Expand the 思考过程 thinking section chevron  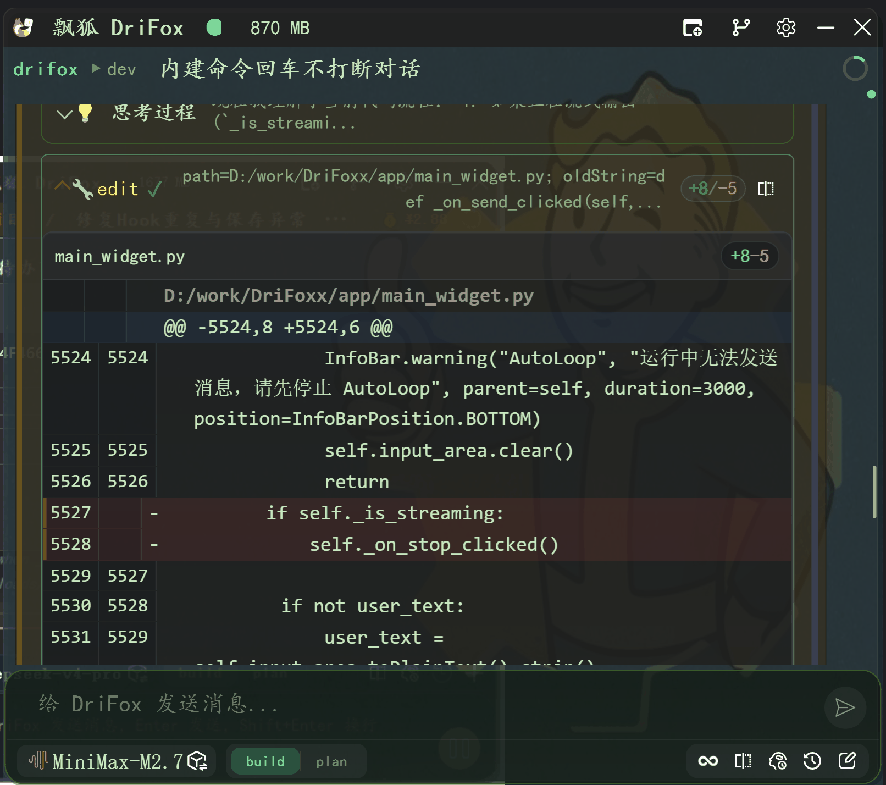(64, 114)
